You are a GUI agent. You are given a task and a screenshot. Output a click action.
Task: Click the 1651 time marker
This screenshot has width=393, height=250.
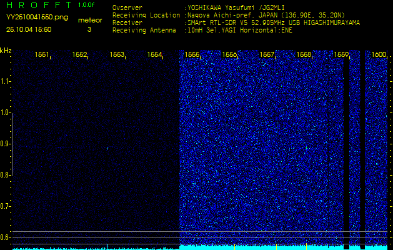point(42,55)
